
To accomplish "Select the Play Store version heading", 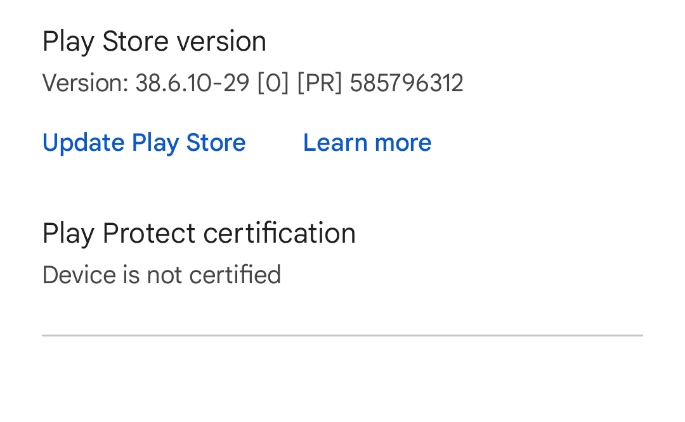I will (154, 42).
